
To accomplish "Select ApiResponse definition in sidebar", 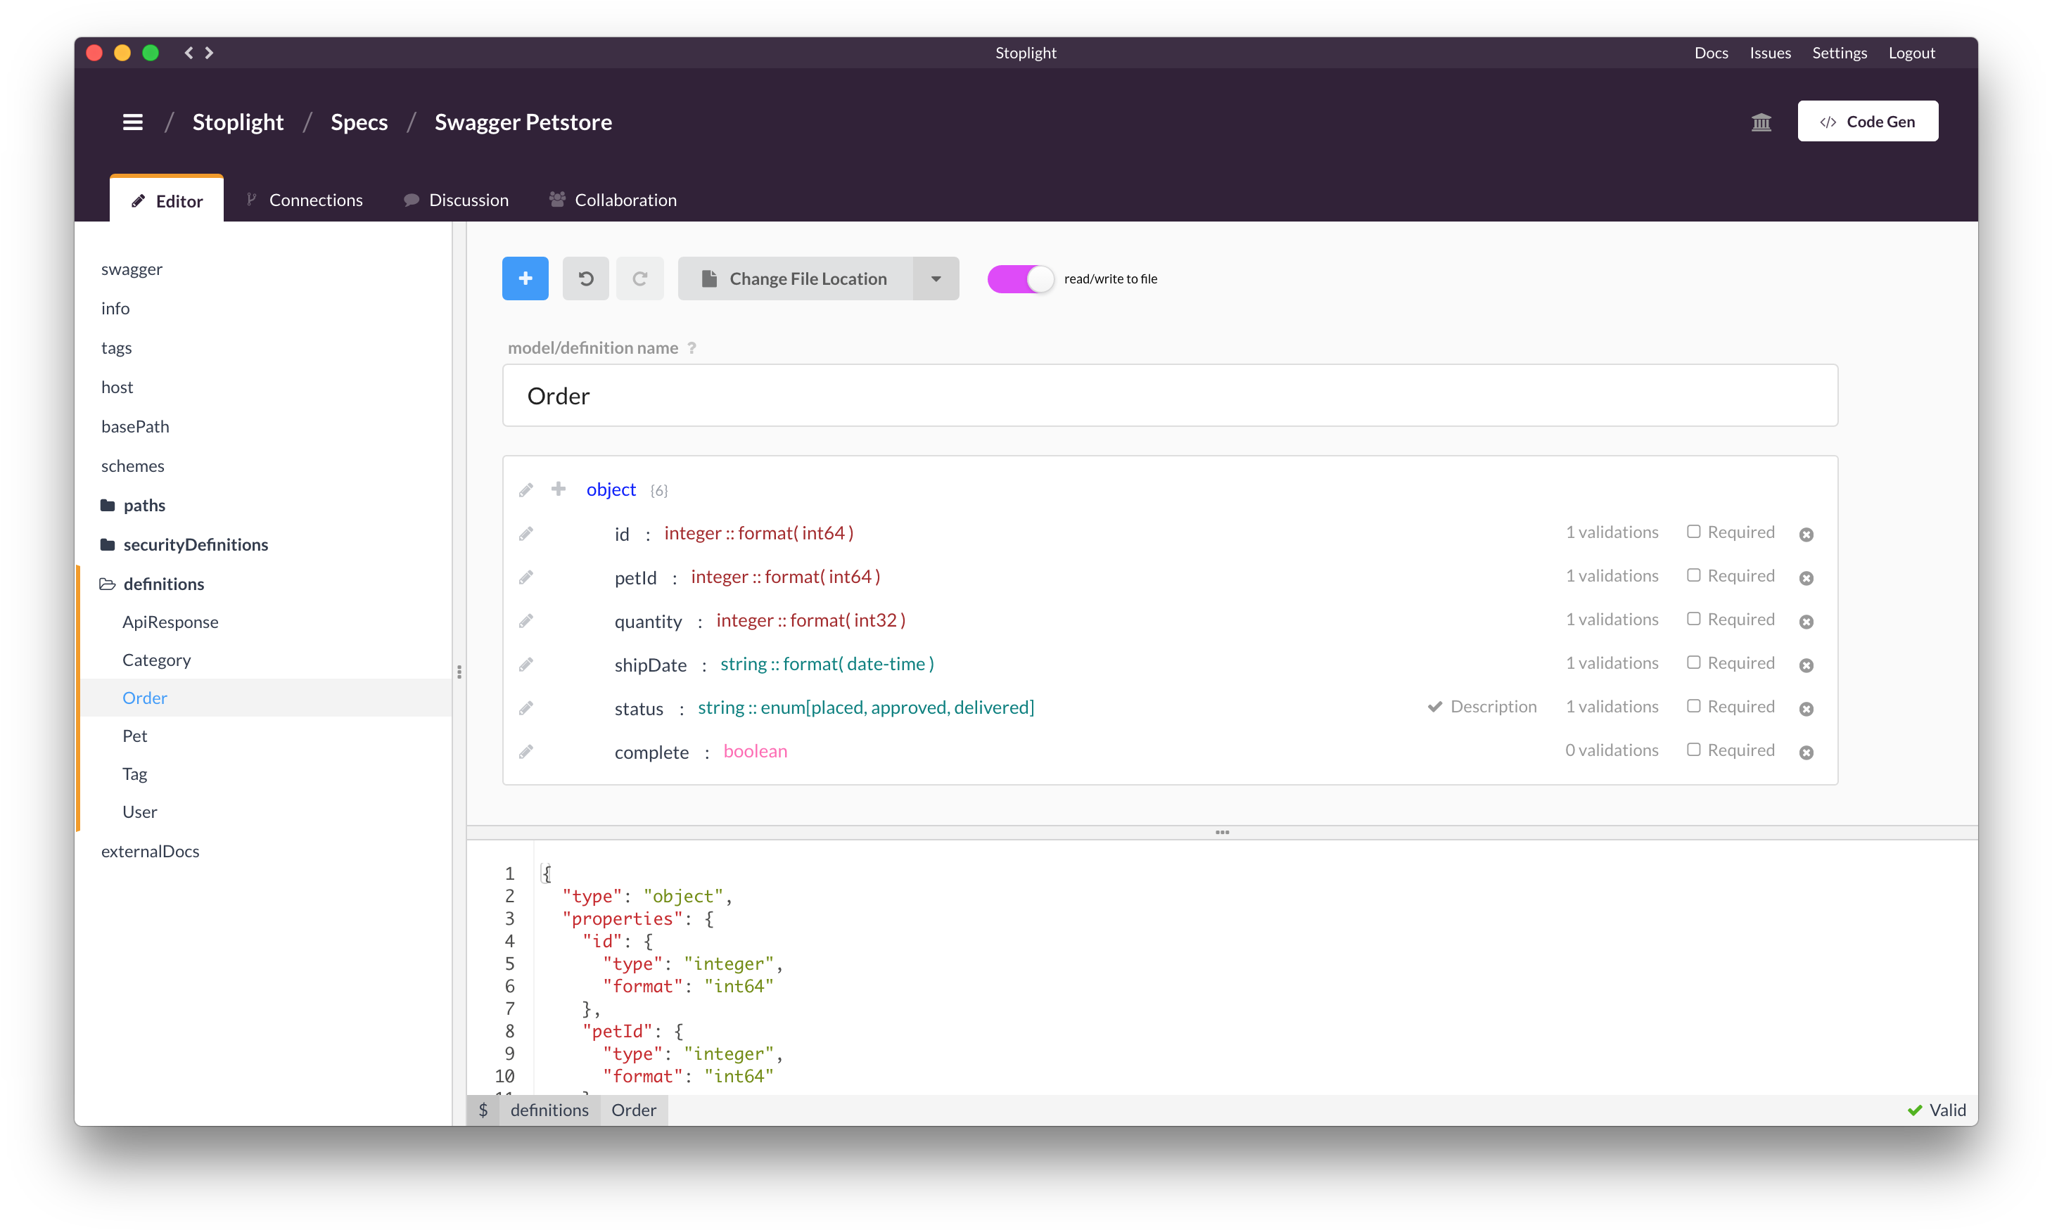I will point(170,622).
